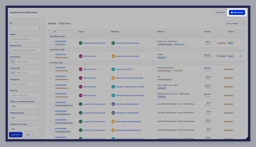
Task: Click the Recipient column header
Action: click(115, 32)
